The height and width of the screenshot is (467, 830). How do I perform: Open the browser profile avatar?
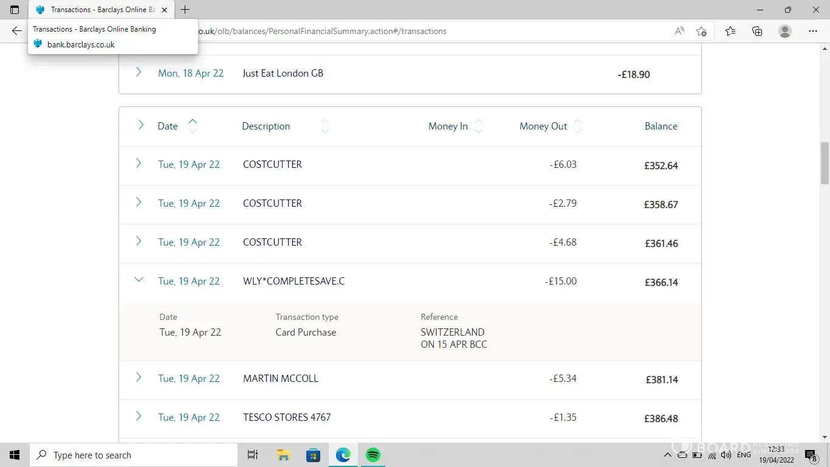tap(785, 31)
